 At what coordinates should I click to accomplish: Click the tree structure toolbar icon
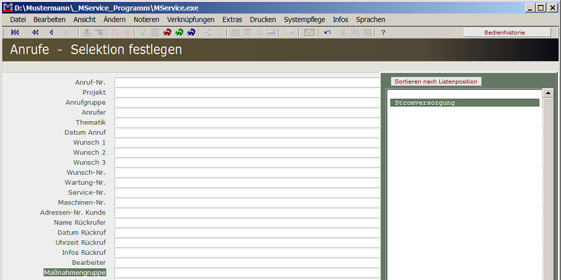pos(99,32)
